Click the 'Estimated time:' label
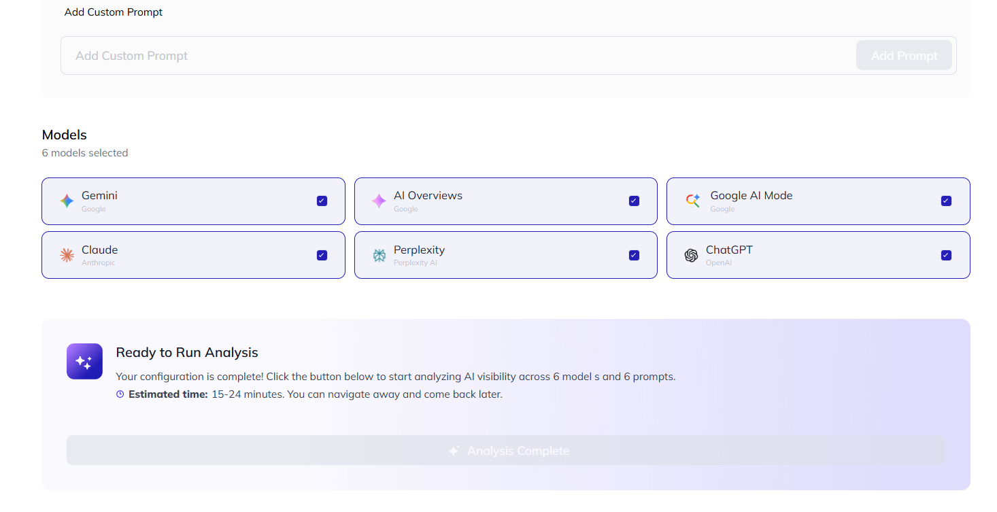Viewport: 997px width, 512px height. pos(168,394)
